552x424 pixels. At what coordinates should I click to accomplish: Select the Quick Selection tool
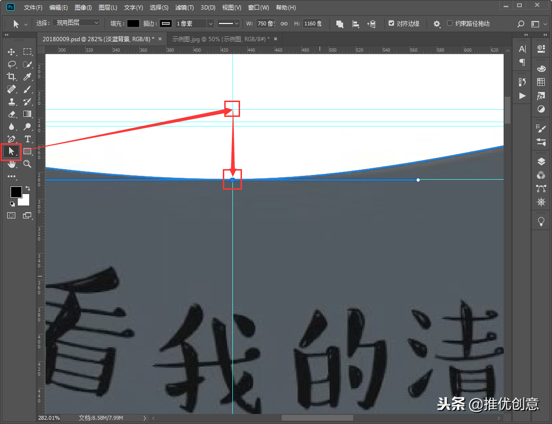27,64
